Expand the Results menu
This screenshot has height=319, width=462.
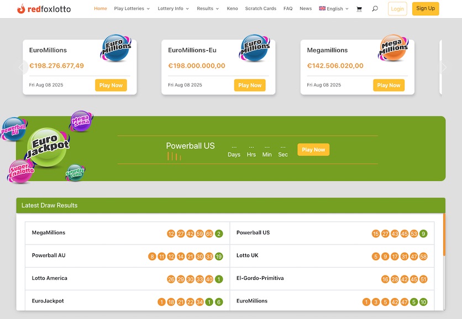(208, 8)
